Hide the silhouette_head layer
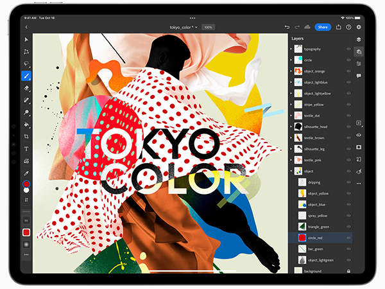 (x=348, y=127)
